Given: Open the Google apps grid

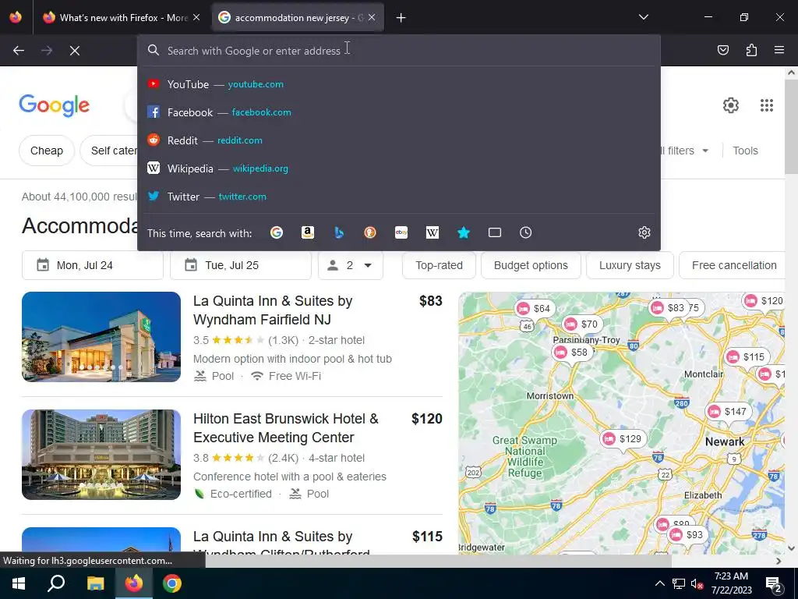Looking at the screenshot, I should coord(767,105).
